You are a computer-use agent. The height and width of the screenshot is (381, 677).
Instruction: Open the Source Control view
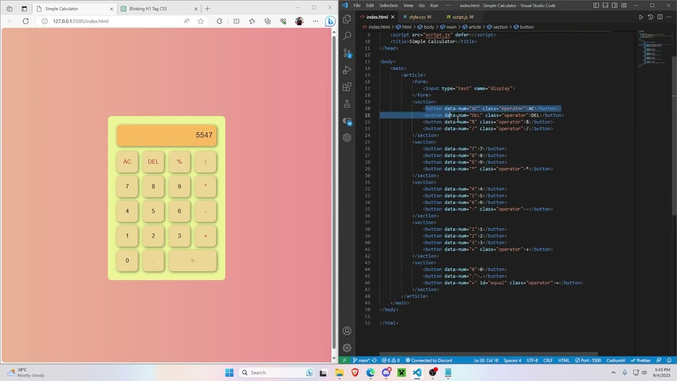tap(347, 53)
